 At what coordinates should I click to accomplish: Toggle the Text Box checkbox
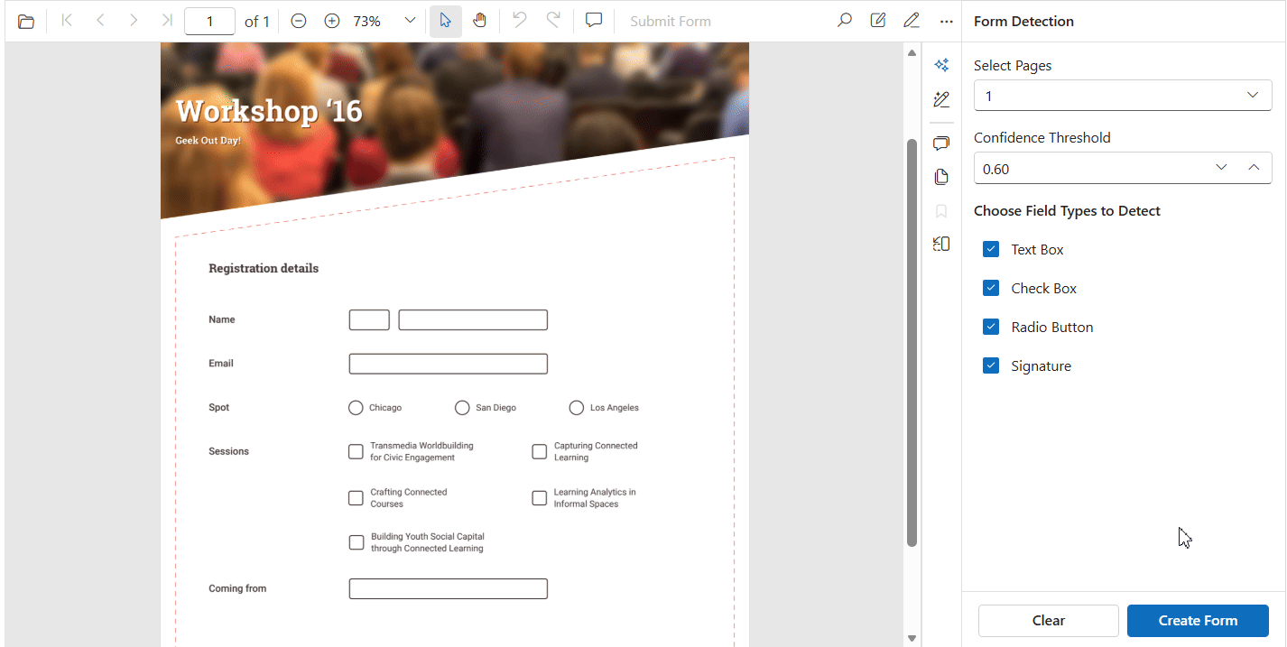pyautogui.click(x=991, y=249)
